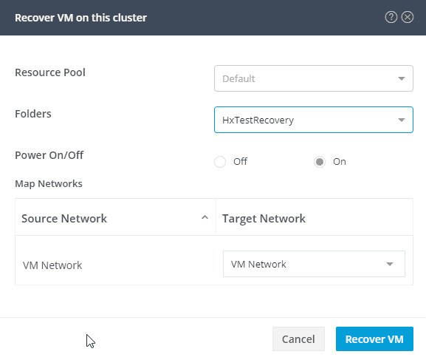Open the HxTestRecovery Folders dropdown
426x357 pixels.
tap(314, 120)
